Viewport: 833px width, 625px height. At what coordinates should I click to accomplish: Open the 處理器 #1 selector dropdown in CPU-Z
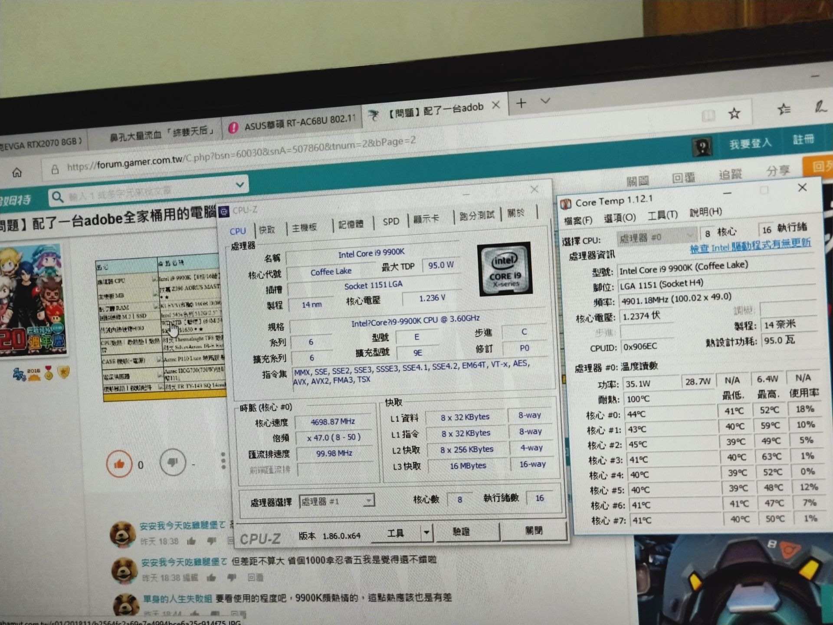pos(368,500)
